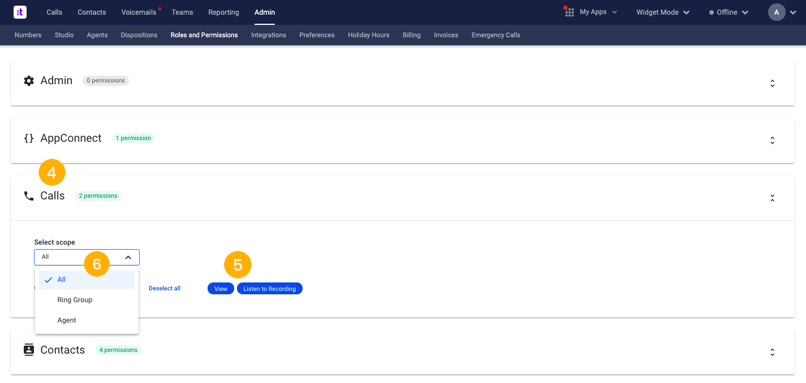Choose Ring Group from scope list
The image size is (806, 383).
click(x=75, y=300)
